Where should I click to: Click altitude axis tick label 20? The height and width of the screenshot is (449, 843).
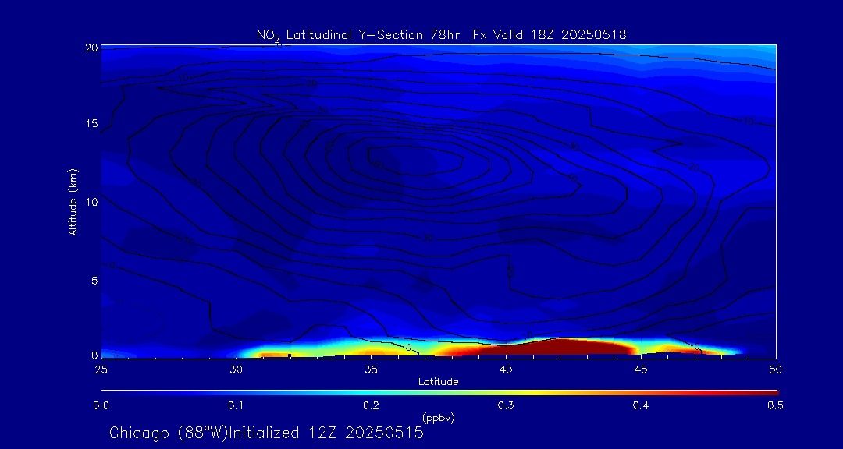pos(91,48)
